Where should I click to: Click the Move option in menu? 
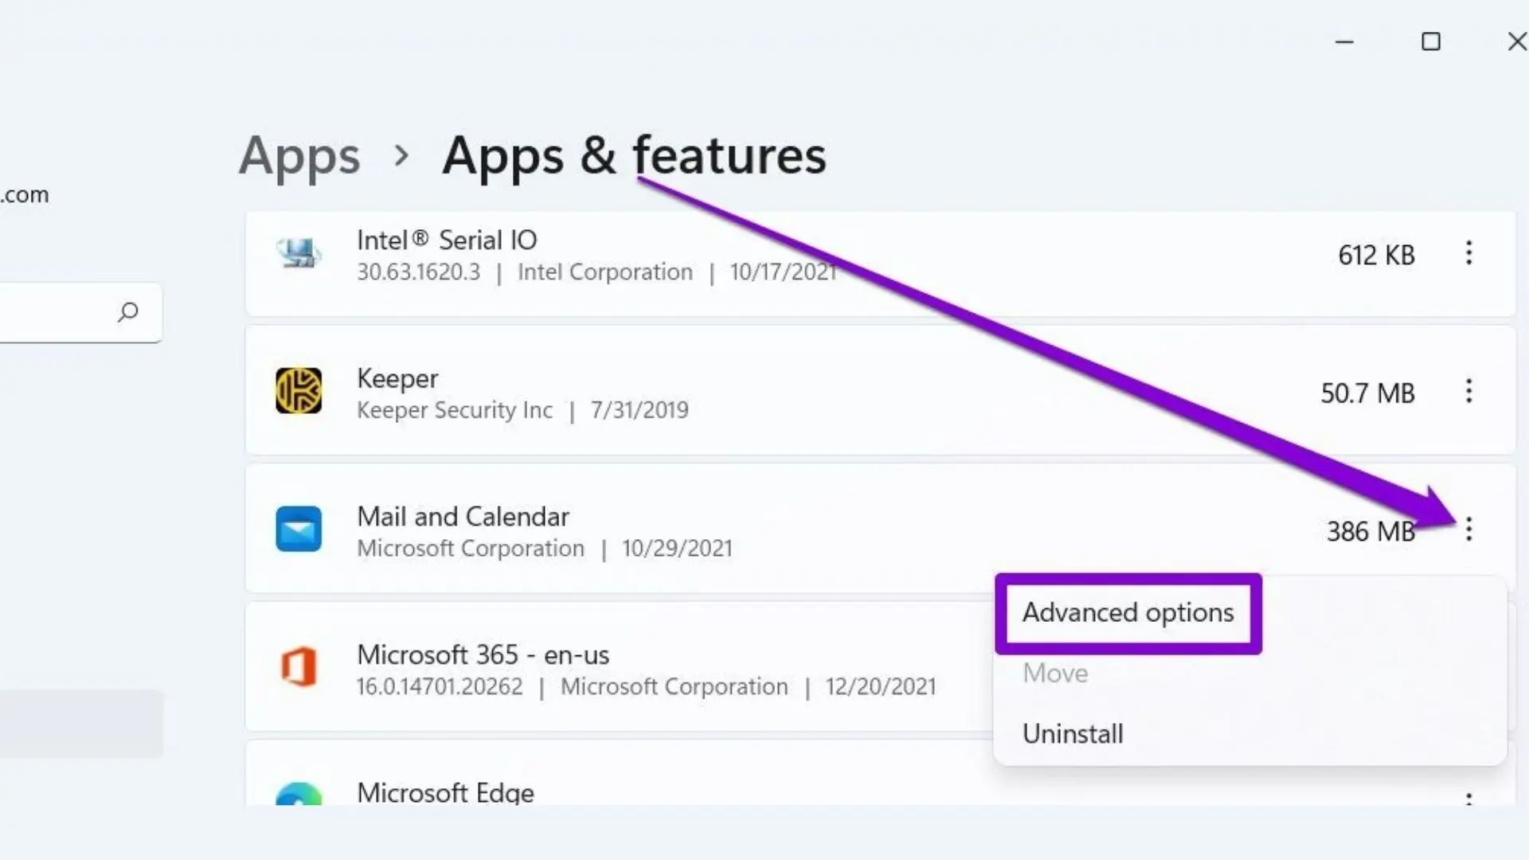(x=1055, y=674)
